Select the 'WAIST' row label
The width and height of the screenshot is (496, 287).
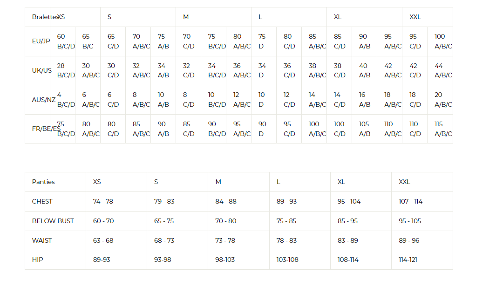coord(55,240)
